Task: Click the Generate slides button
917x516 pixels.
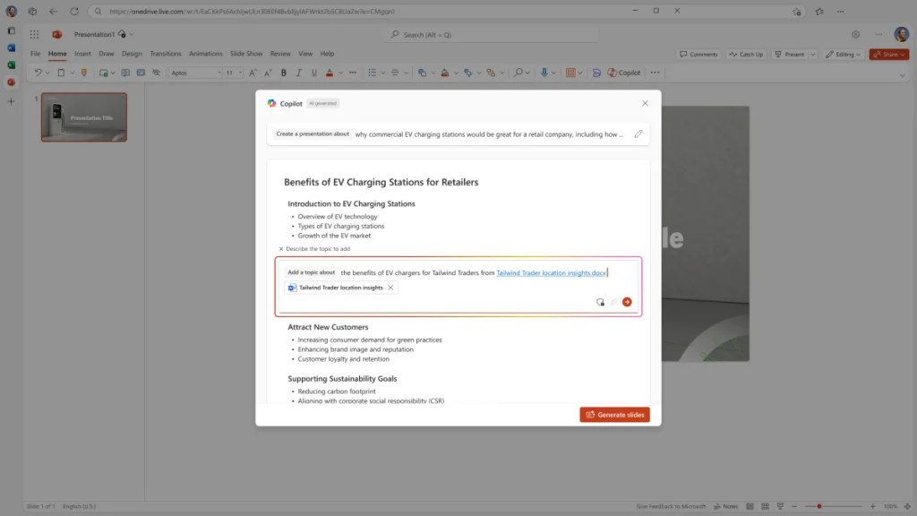Action: pyautogui.click(x=614, y=414)
